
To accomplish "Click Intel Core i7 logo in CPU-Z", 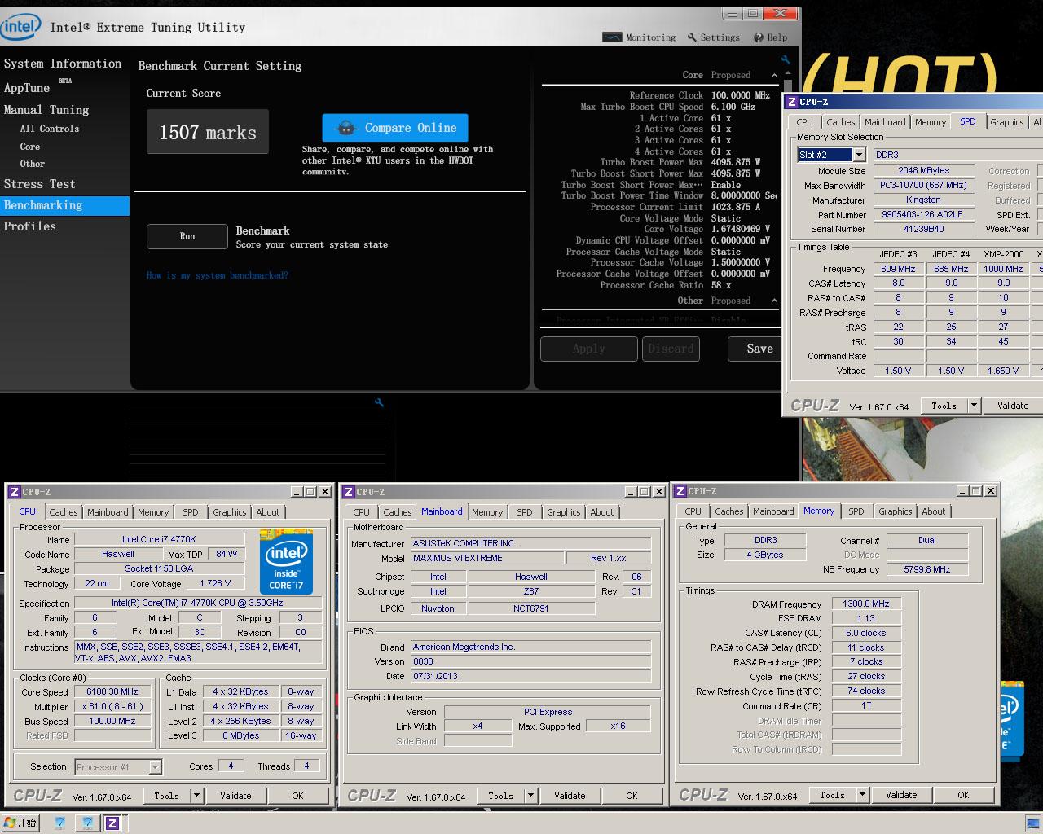I will tap(286, 562).
